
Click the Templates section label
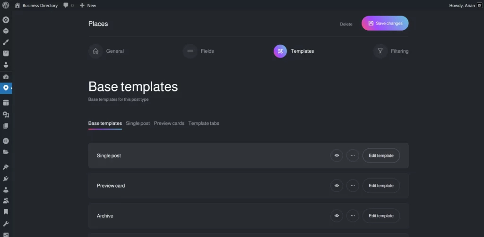pos(302,51)
